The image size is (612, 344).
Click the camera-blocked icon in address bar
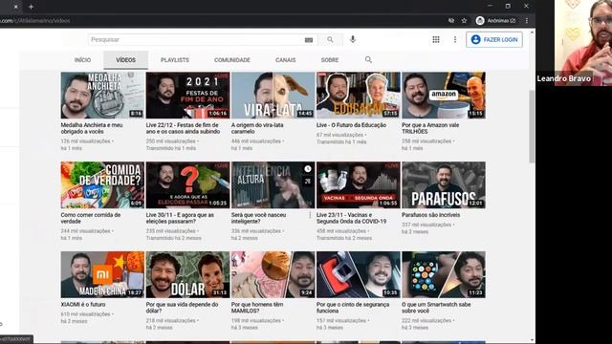451,21
